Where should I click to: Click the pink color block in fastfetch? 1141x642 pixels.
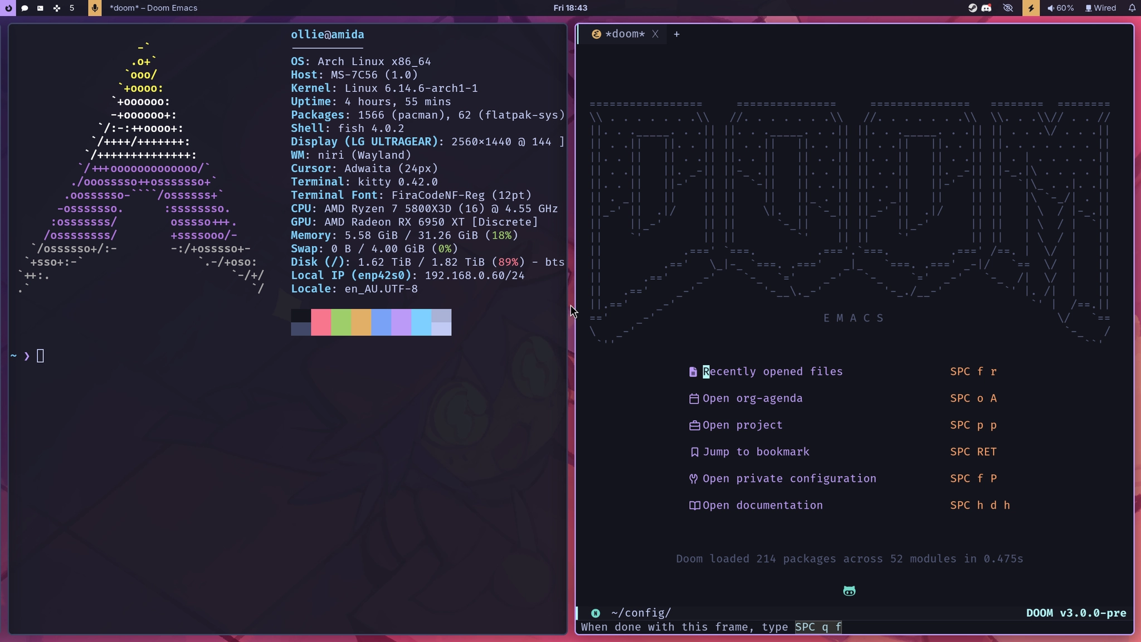click(321, 322)
